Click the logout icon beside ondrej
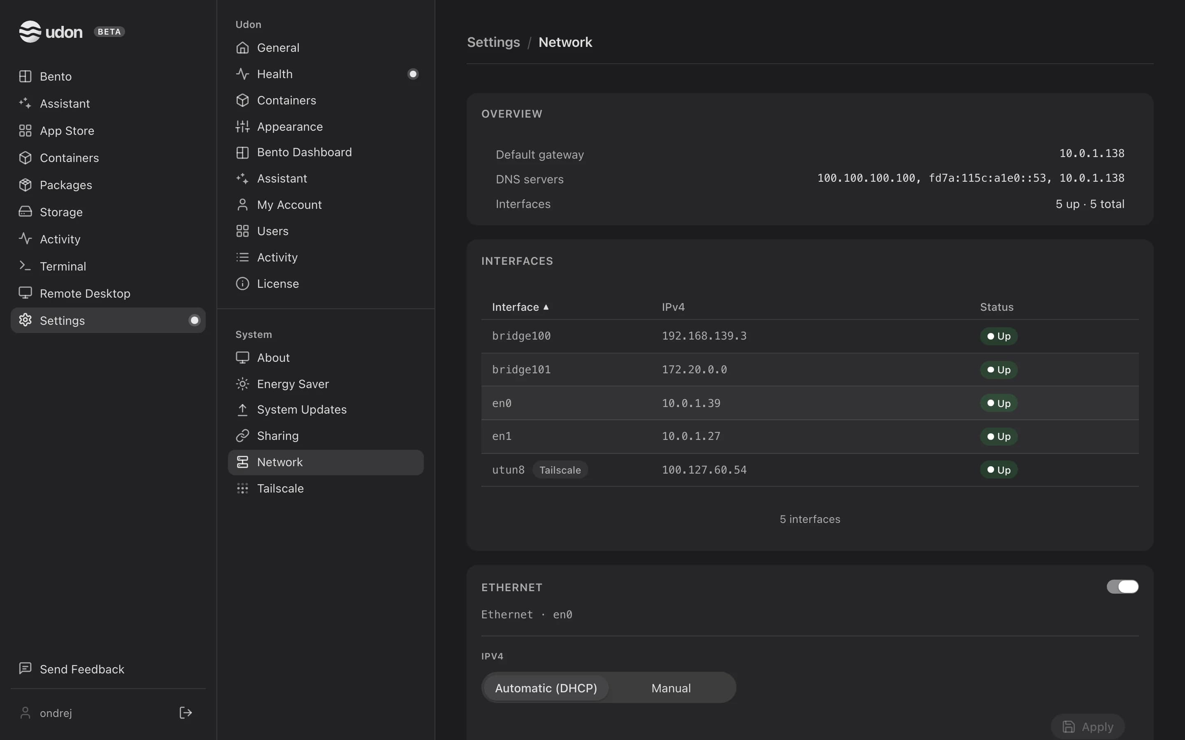The height and width of the screenshot is (740, 1185). (x=186, y=712)
